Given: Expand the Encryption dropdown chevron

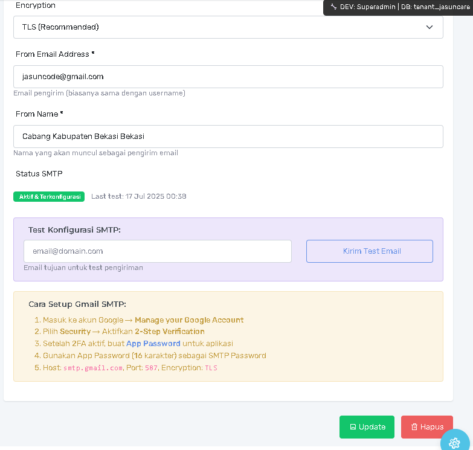Looking at the screenshot, I should pyautogui.click(x=430, y=27).
